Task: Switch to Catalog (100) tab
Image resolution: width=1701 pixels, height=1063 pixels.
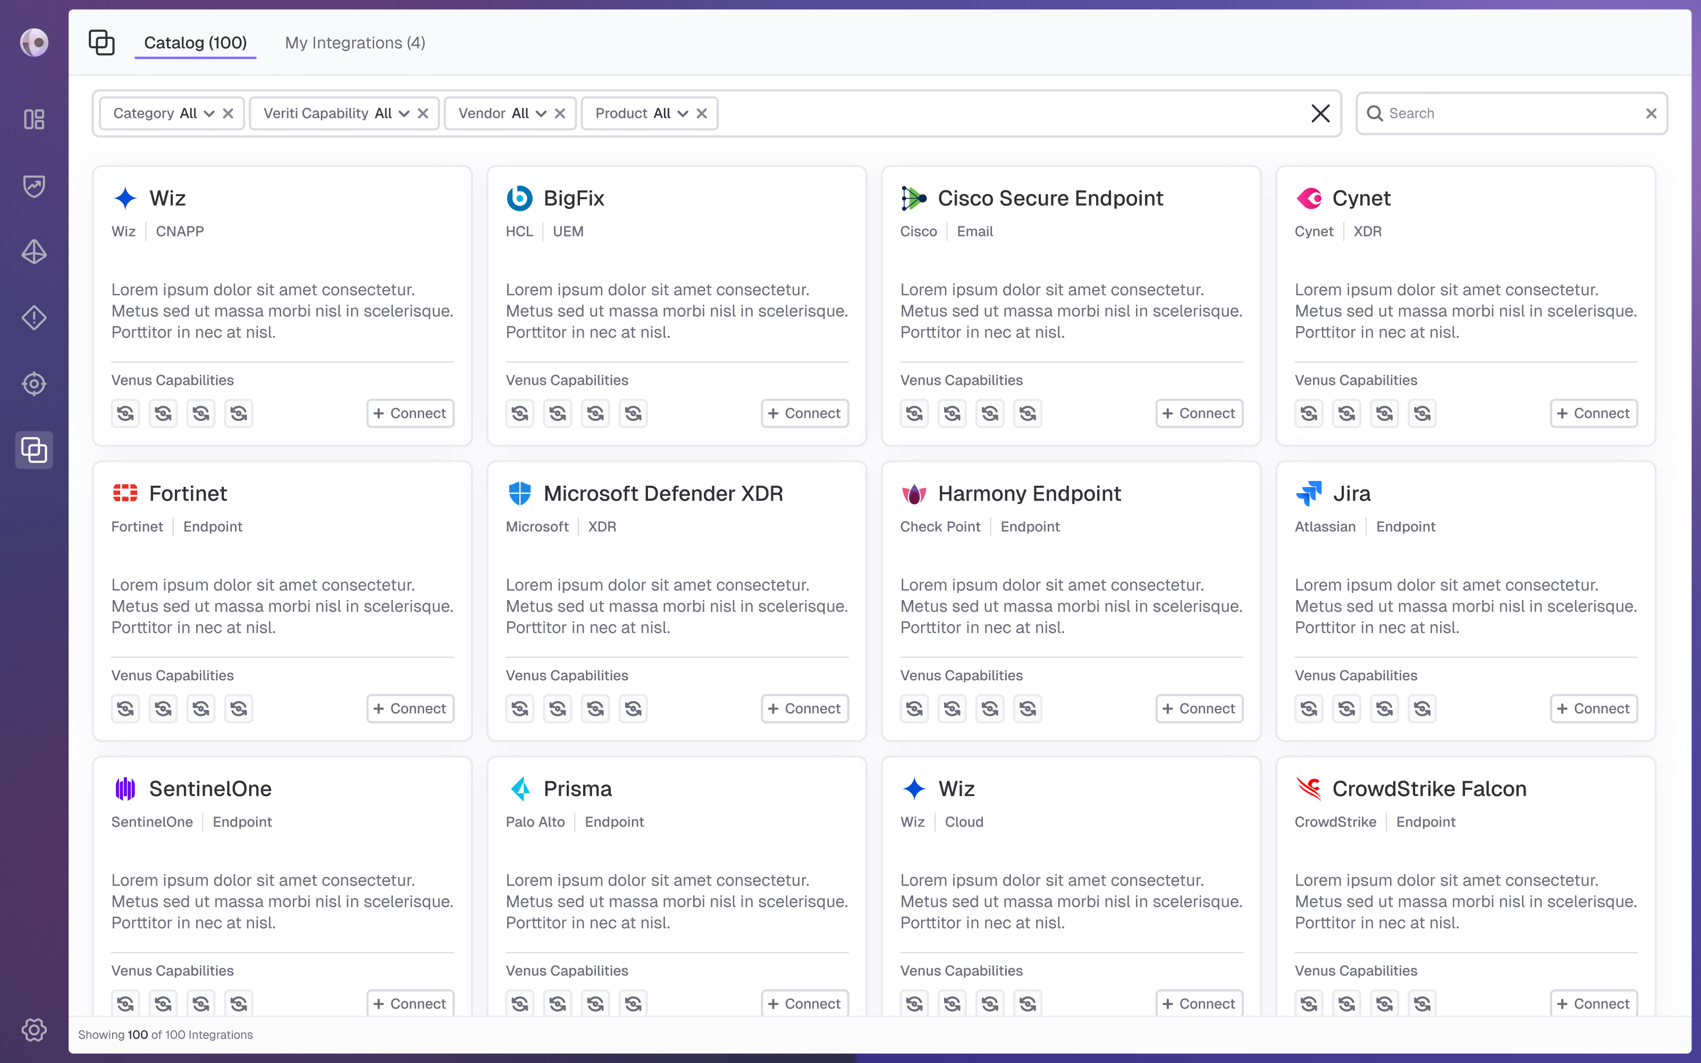Action: click(196, 43)
